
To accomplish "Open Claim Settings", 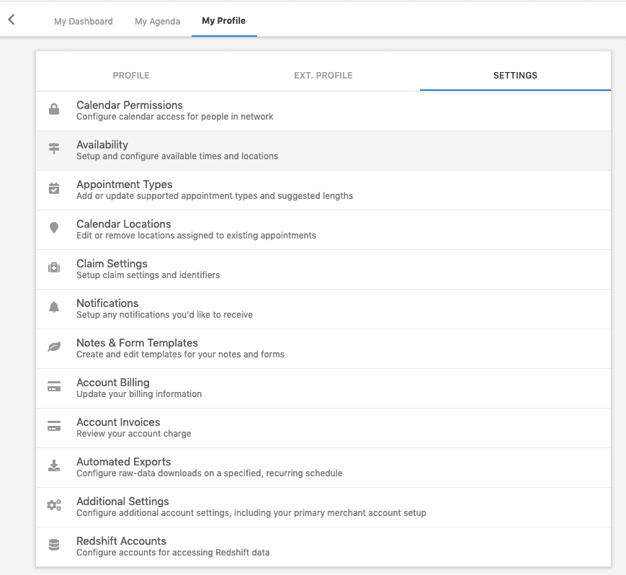I will 323,269.
